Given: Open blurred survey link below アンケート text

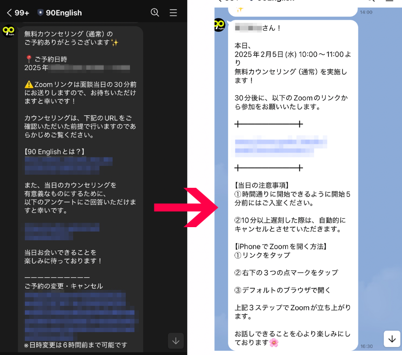Looking at the screenshot, I should point(62,231).
